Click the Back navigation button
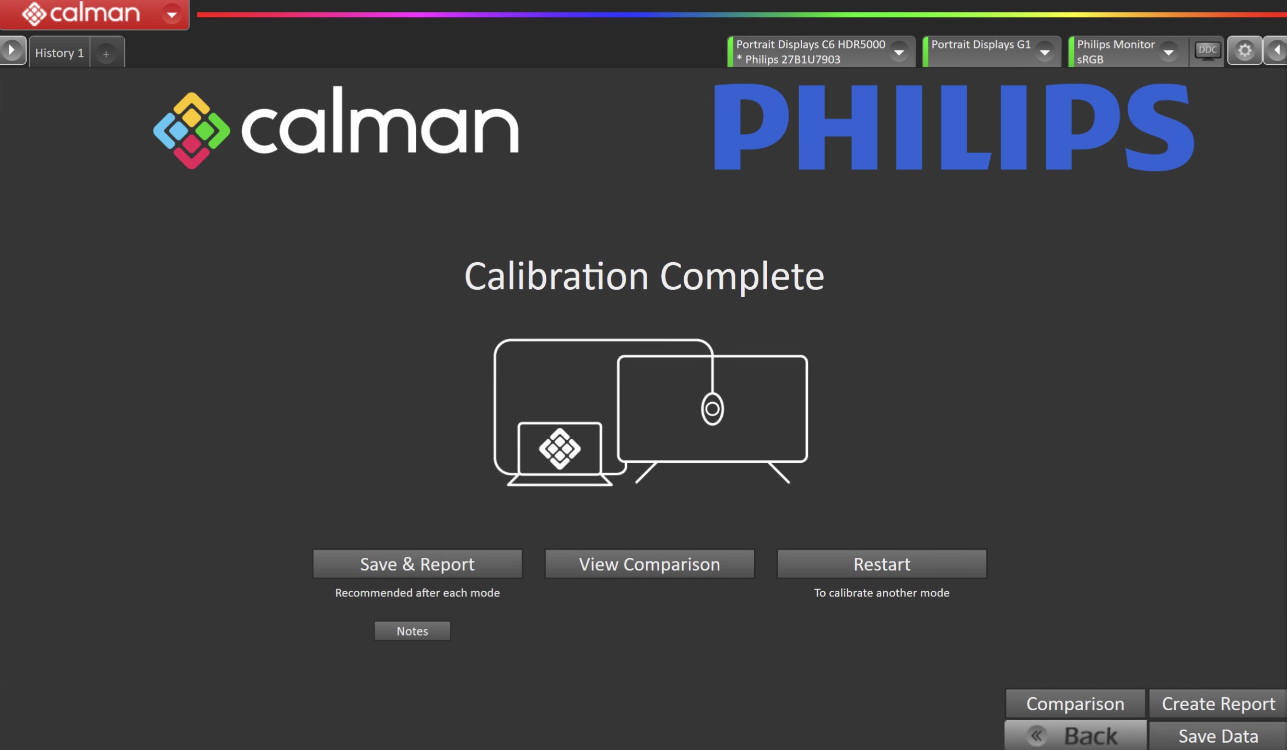Viewport: 1287px width, 750px height. (1075, 736)
